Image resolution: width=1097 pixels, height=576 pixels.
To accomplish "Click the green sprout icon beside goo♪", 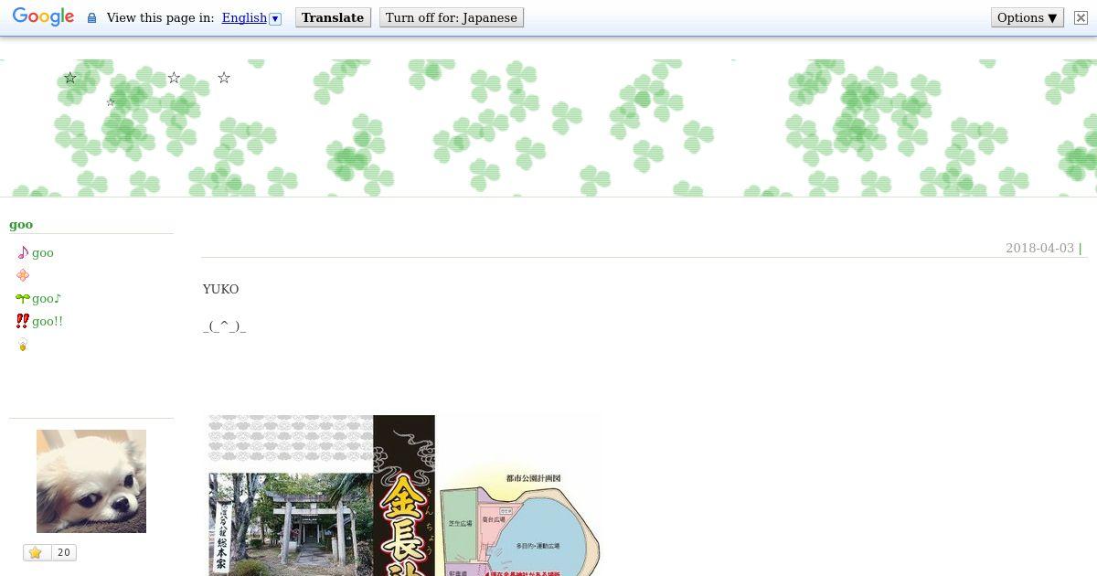I will click(23, 298).
